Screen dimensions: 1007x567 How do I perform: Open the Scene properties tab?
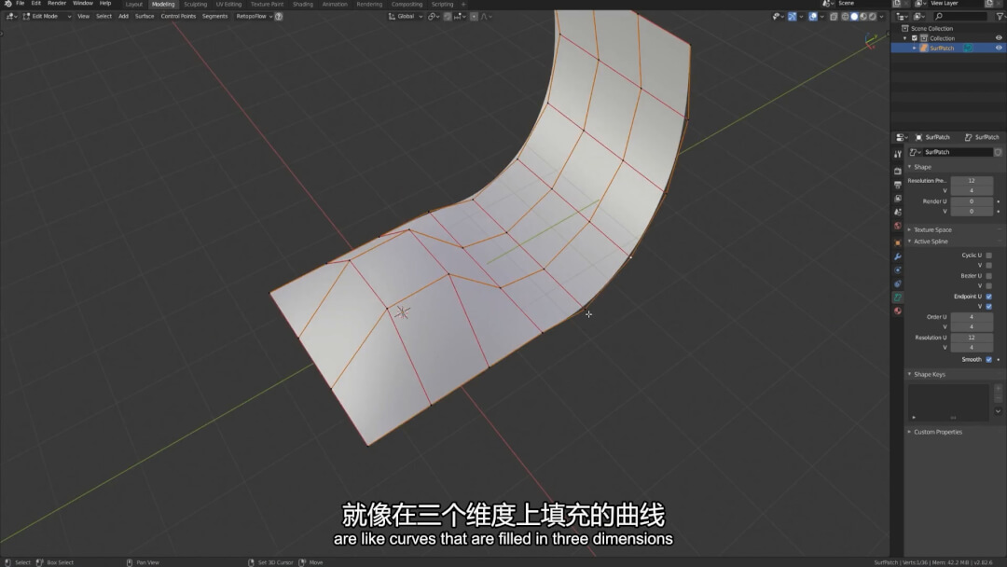click(898, 212)
